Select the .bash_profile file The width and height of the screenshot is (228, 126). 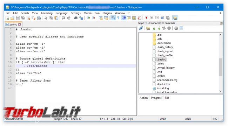click(165, 55)
